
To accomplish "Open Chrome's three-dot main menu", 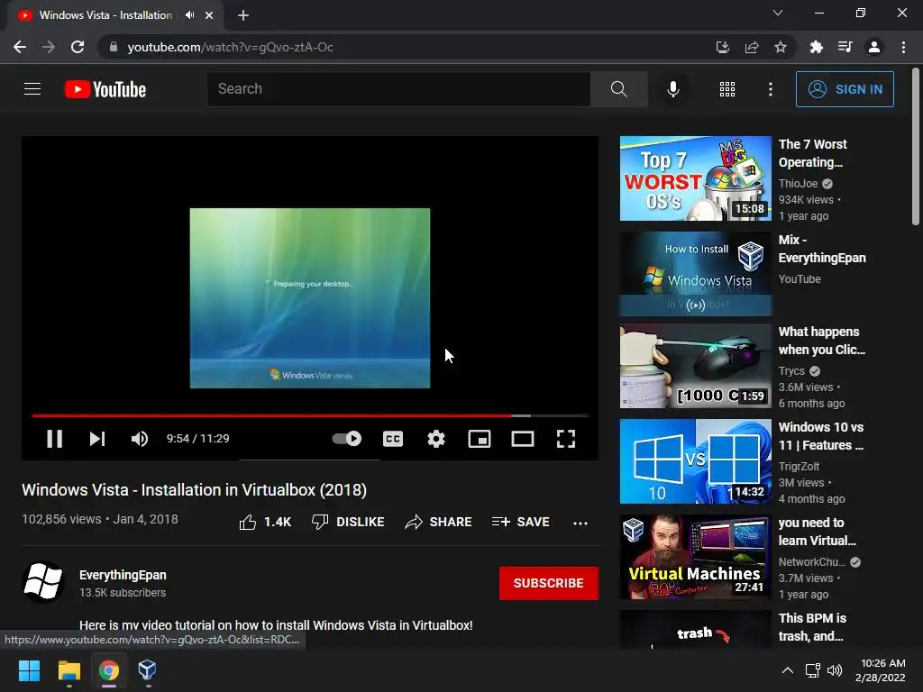I will click(903, 47).
